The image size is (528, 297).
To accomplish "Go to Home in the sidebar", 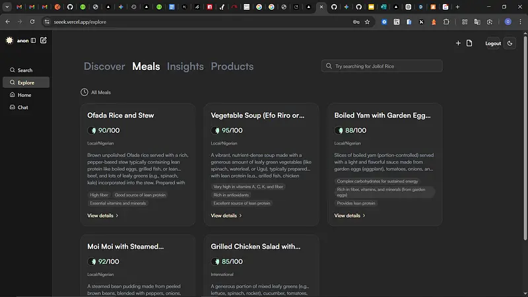I will pyautogui.click(x=24, y=95).
